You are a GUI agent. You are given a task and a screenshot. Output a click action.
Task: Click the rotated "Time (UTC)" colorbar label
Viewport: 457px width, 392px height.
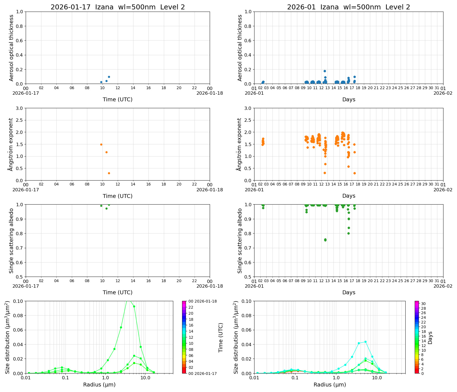coord(220,337)
